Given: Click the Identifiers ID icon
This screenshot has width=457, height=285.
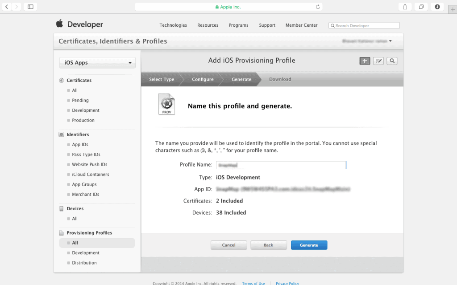Looking at the screenshot, I should click(61, 134).
